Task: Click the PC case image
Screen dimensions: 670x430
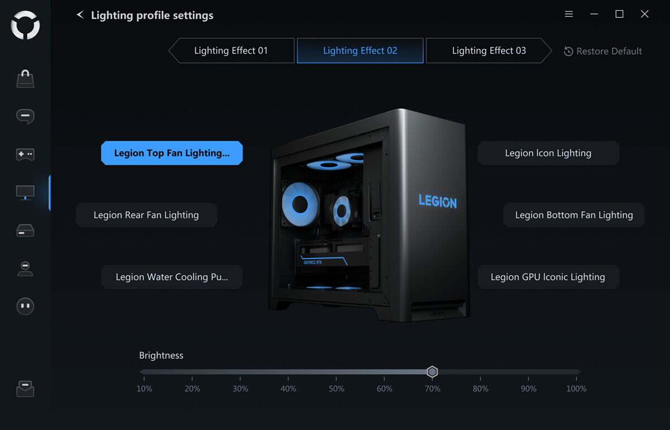Action: (x=368, y=215)
